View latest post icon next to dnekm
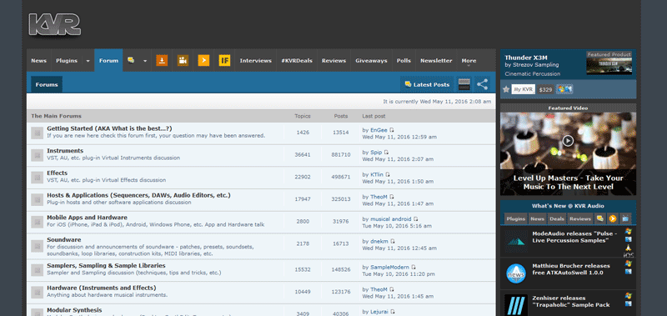Image resolution: width=667 pixels, height=316 pixels. click(x=392, y=241)
